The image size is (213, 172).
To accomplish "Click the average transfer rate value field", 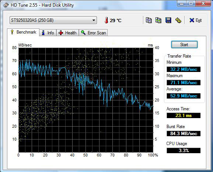I will click(184, 96).
